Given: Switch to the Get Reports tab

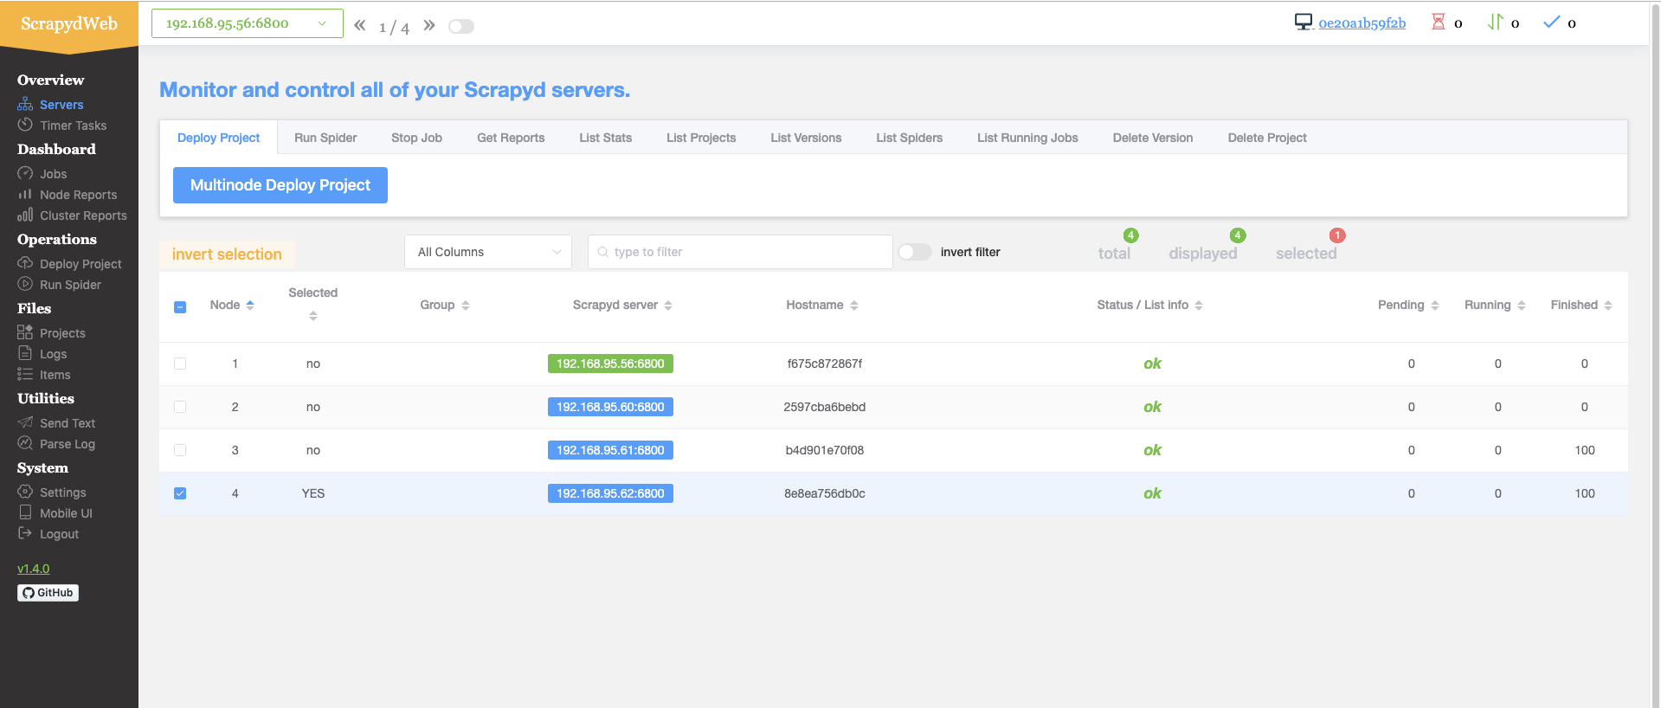Looking at the screenshot, I should pyautogui.click(x=511, y=138).
